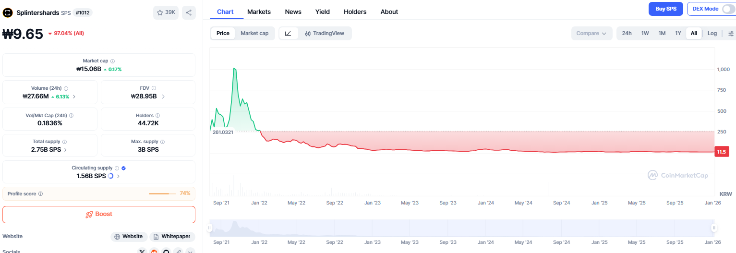The width and height of the screenshot is (736, 253).
Task: Select the 1Y time range
Action: (x=678, y=34)
